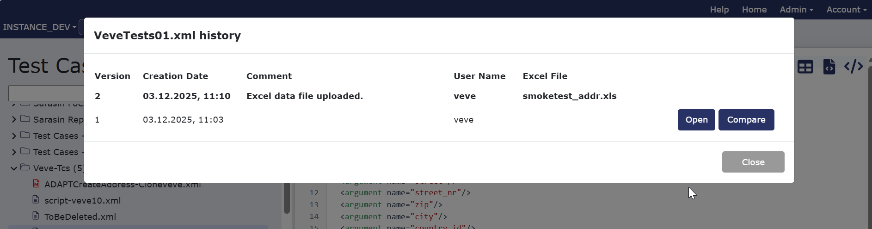This screenshot has height=229, width=872.
Task: Close the history dialog
Action: [x=753, y=162]
